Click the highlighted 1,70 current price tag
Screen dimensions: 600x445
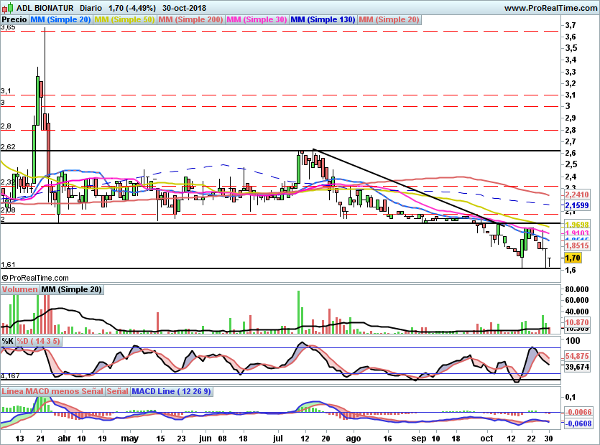[x=573, y=258]
